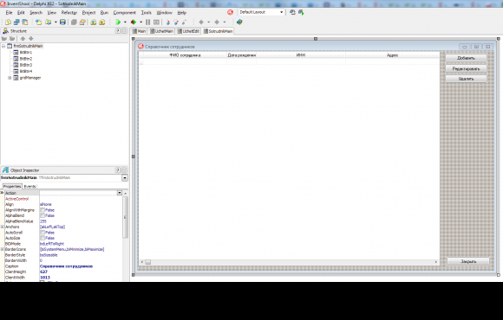Screen dimensions: 503x320
Task: Click the Add file to project icon
Action: pyautogui.click(x=94, y=22)
